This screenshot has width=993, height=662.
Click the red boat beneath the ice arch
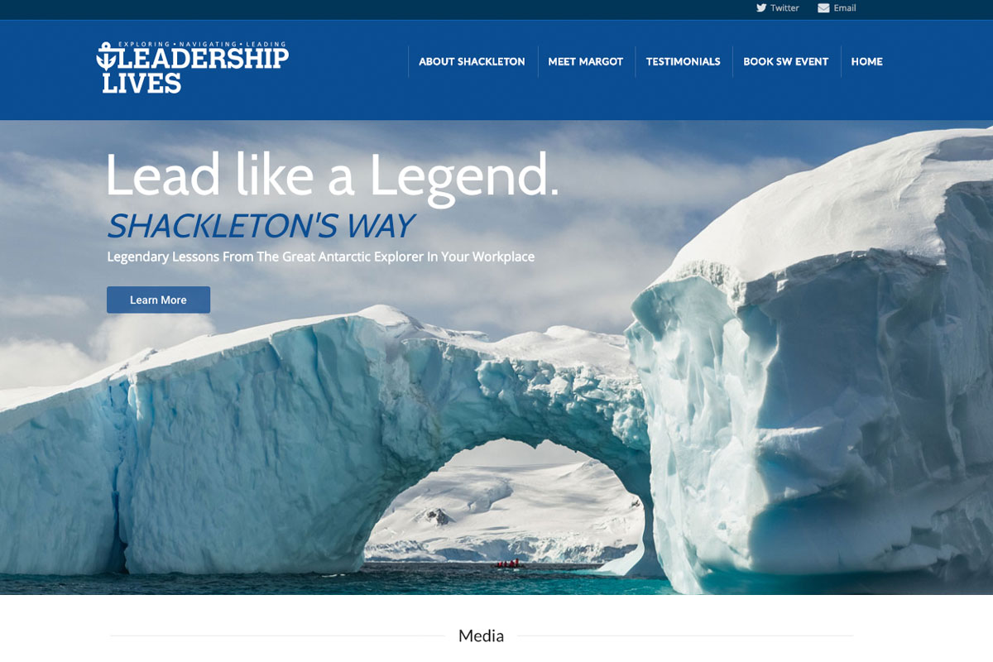point(506,564)
